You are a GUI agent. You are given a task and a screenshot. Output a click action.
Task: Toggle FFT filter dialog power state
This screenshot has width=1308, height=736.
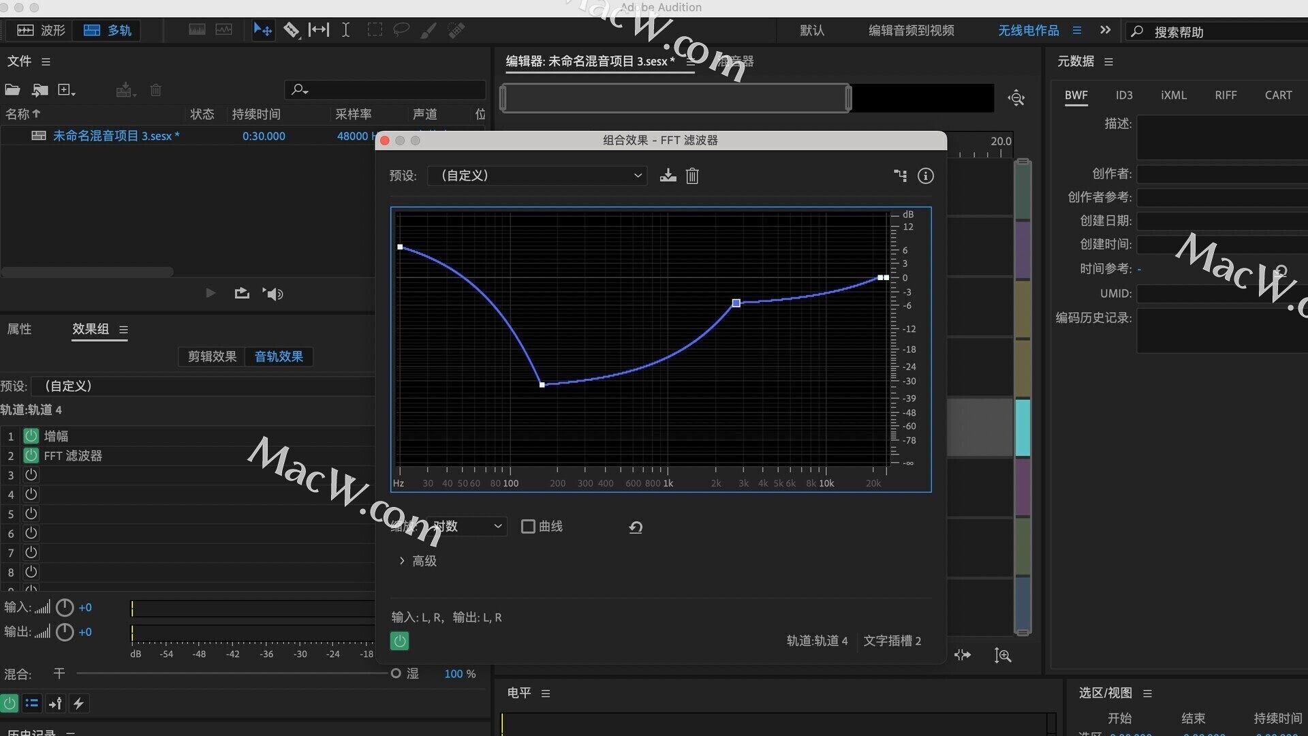[x=399, y=641]
